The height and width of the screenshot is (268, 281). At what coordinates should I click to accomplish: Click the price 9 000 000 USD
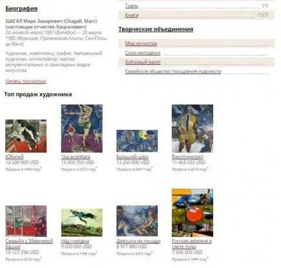pyautogui.click(x=76, y=247)
